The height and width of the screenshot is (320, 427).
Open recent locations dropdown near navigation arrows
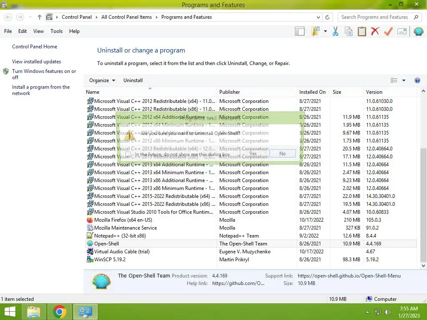pyautogui.click(x=30, y=17)
